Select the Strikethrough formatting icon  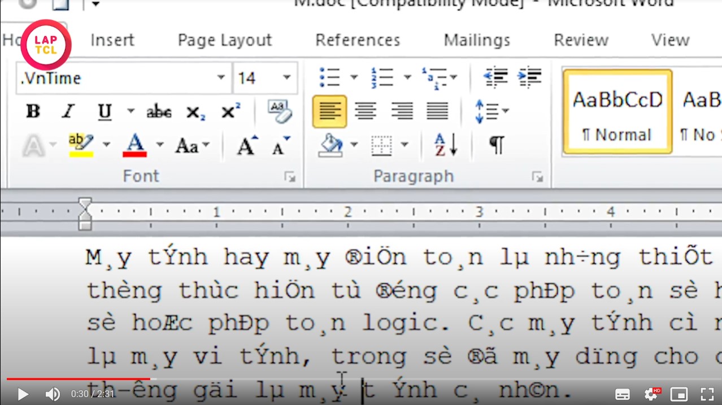159,112
